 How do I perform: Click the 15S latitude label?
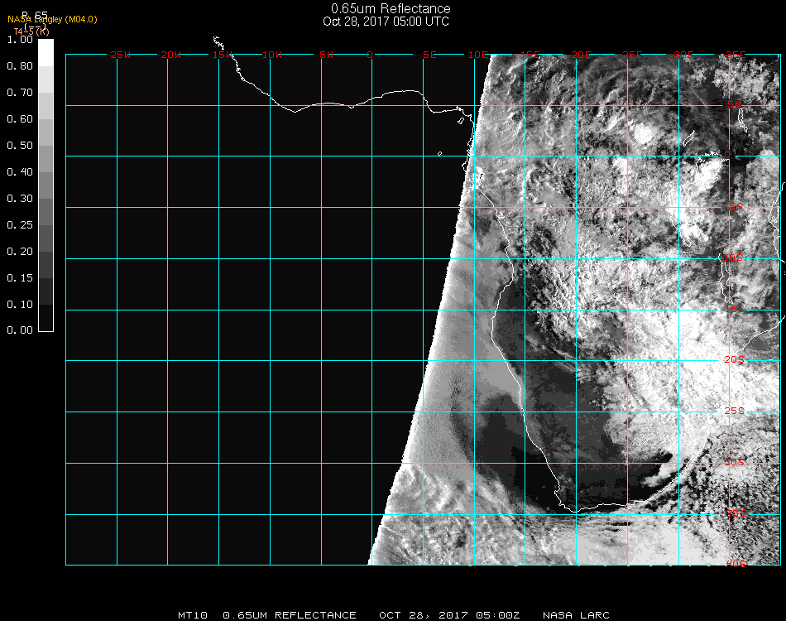735,309
